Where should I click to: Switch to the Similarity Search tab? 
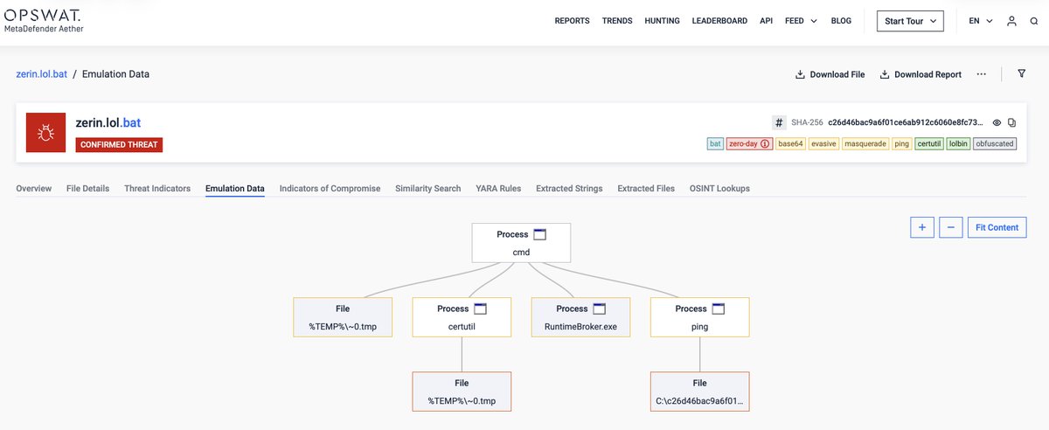pyautogui.click(x=428, y=188)
